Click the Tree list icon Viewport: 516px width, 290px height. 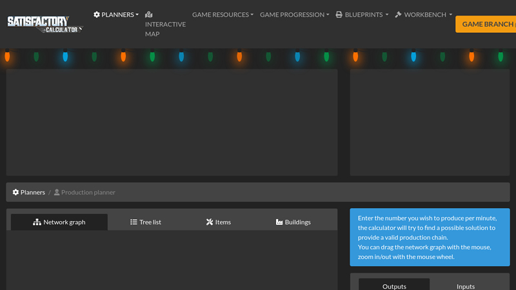(134, 222)
